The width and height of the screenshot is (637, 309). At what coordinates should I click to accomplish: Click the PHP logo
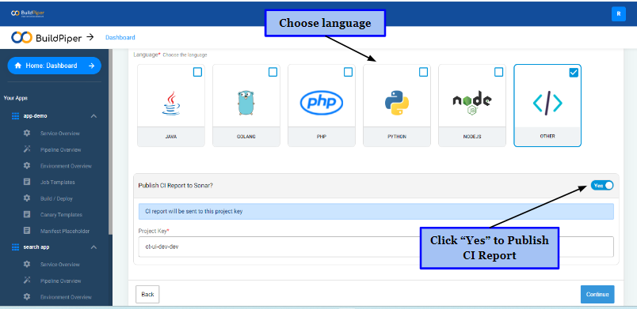[322, 103]
